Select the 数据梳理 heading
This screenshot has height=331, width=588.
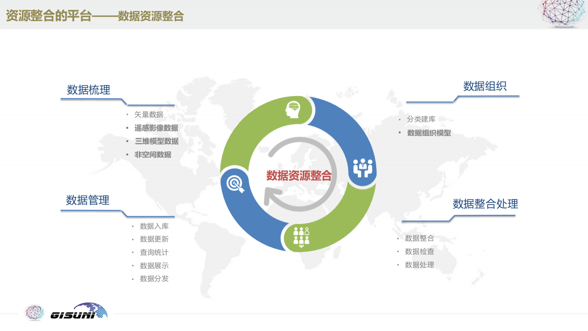click(89, 90)
